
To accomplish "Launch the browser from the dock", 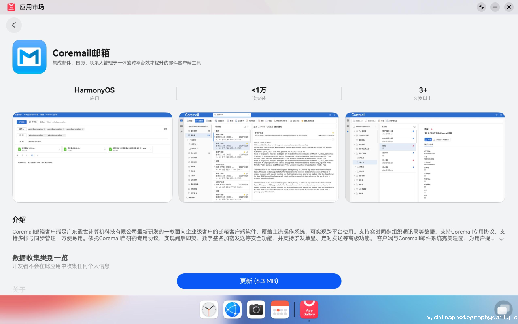I will (232, 309).
